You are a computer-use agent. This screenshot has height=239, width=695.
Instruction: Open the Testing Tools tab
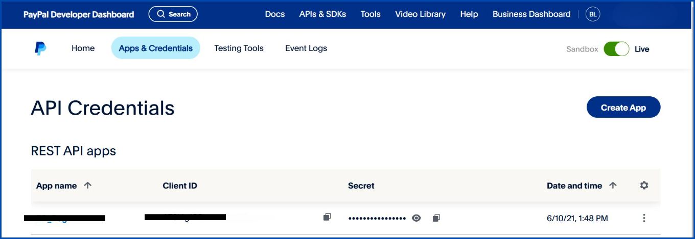click(x=239, y=48)
